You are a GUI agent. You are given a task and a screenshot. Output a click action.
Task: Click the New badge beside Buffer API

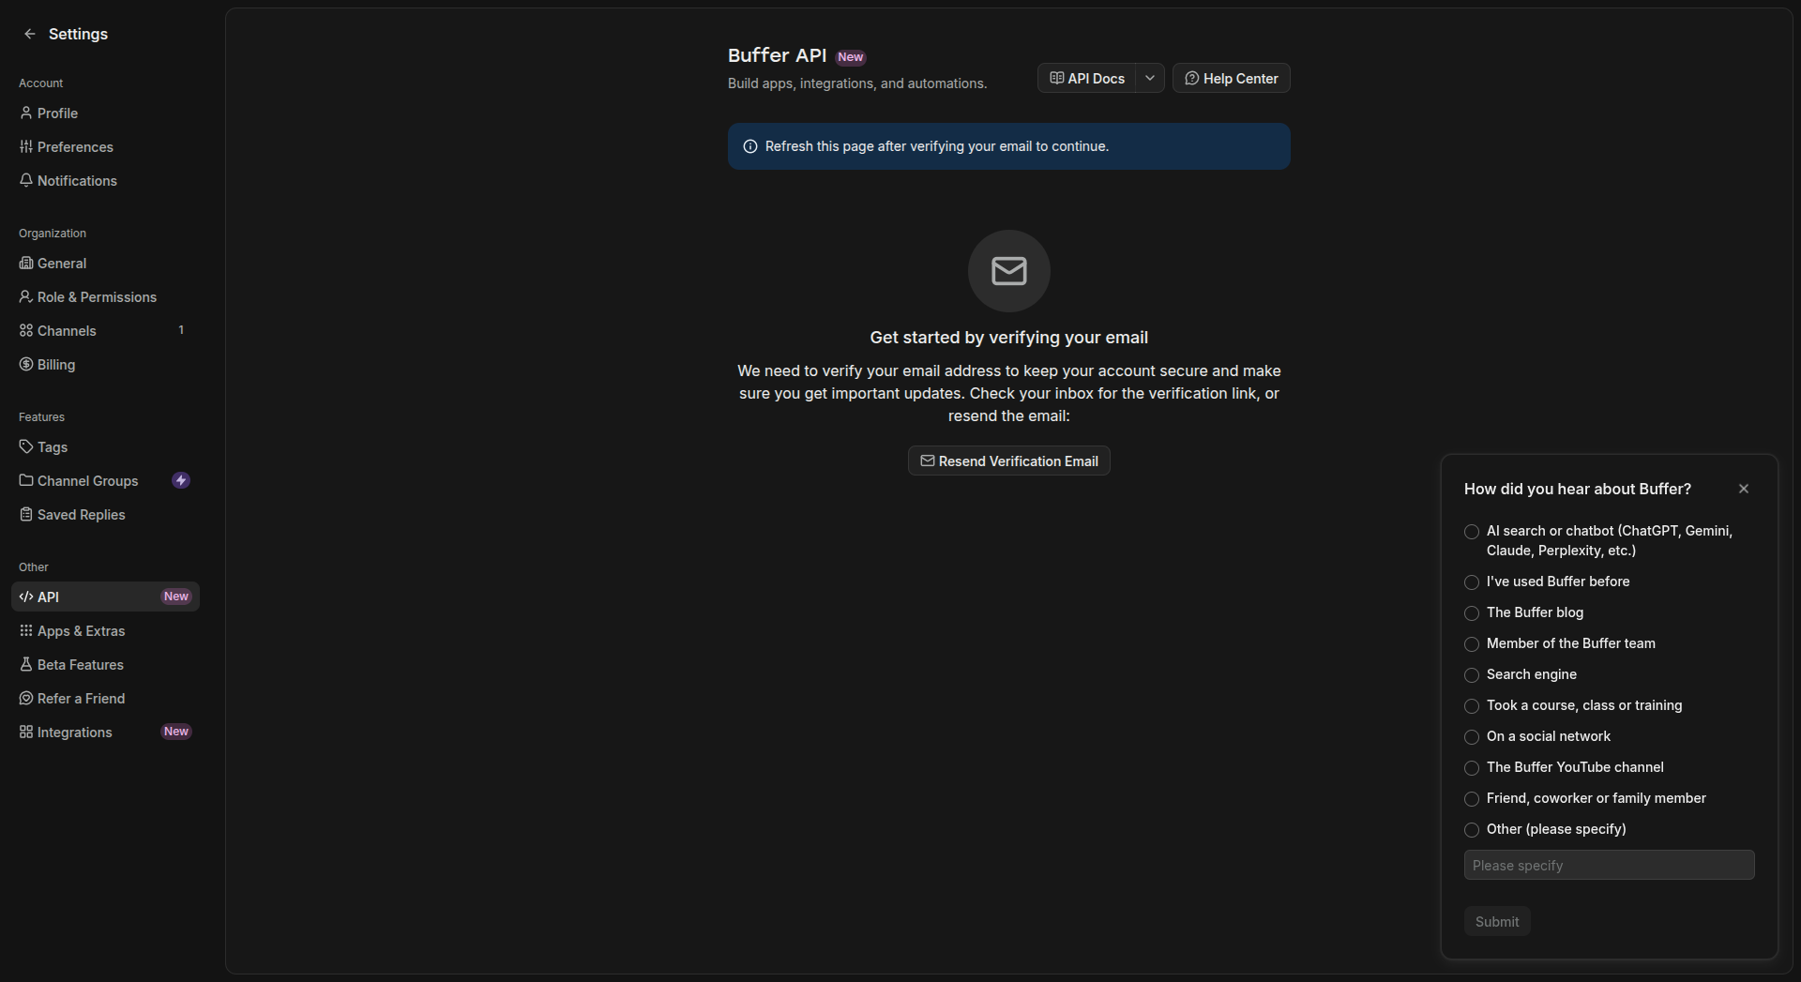[851, 57]
